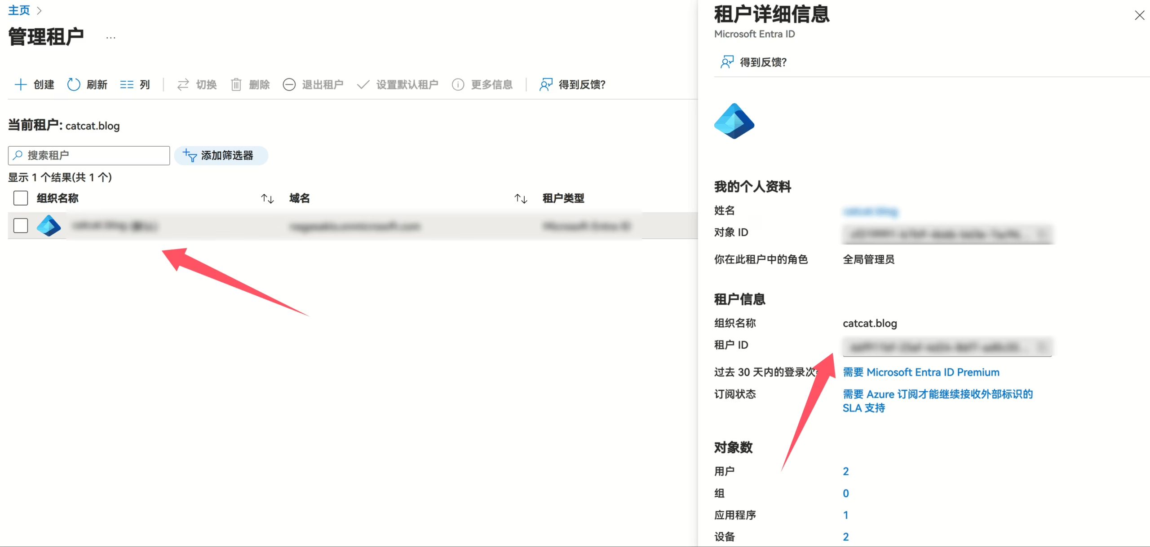Copy the 对象 ID value

pyautogui.click(x=1042, y=234)
